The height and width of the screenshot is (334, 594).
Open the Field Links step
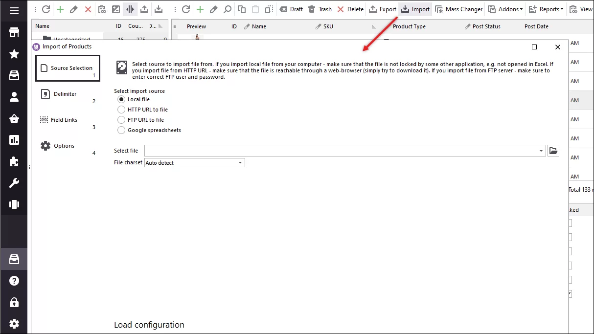click(64, 120)
